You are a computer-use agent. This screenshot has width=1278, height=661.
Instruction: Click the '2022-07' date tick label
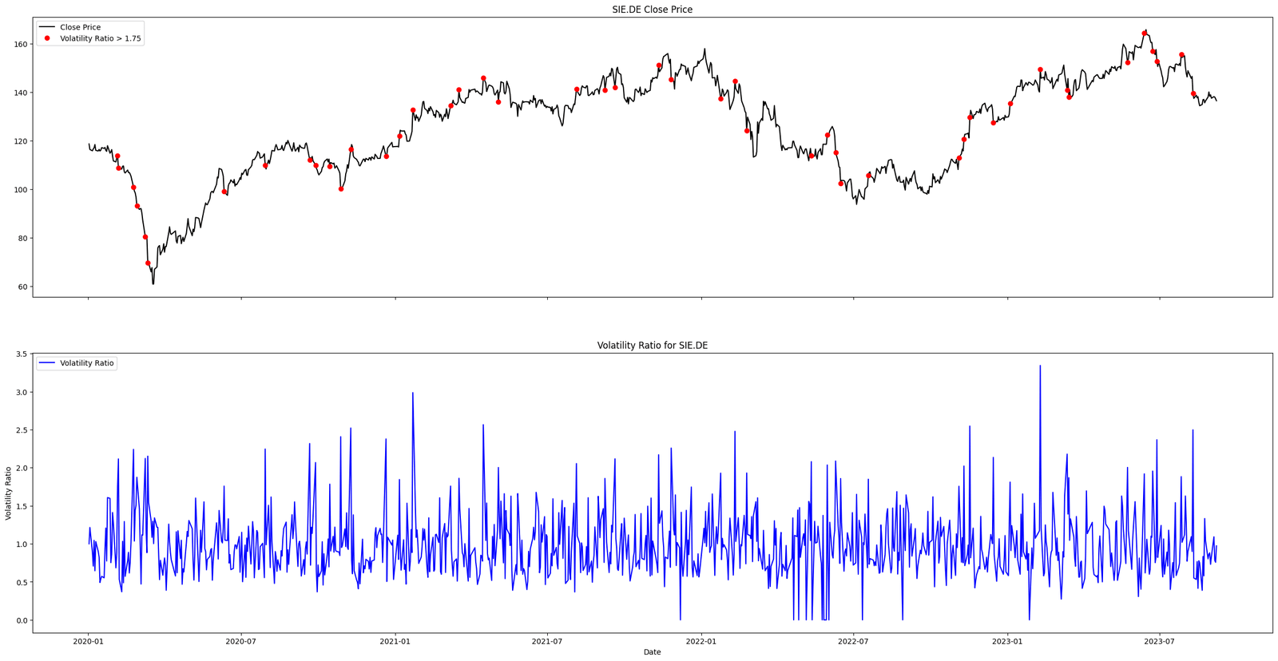pos(853,641)
